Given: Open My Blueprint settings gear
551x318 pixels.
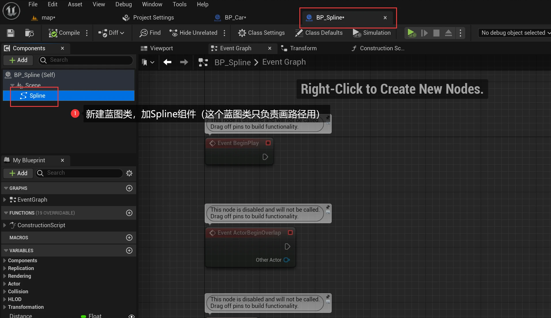Looking at the screenshot, I should coord(129,173).
